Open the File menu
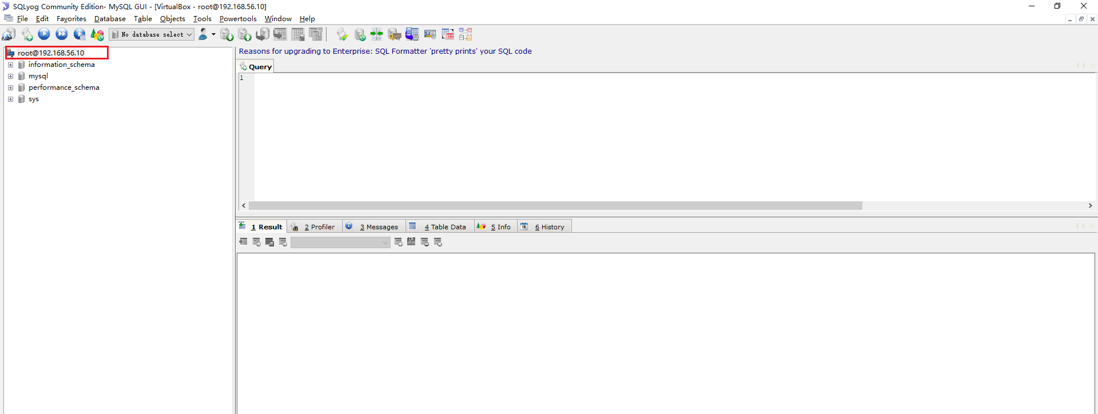1098x414 pixels. (22, 19)
